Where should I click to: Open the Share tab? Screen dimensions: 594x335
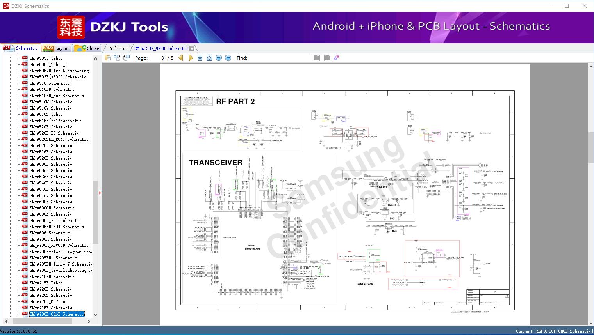pyautogui.click(x=87, y=48)
